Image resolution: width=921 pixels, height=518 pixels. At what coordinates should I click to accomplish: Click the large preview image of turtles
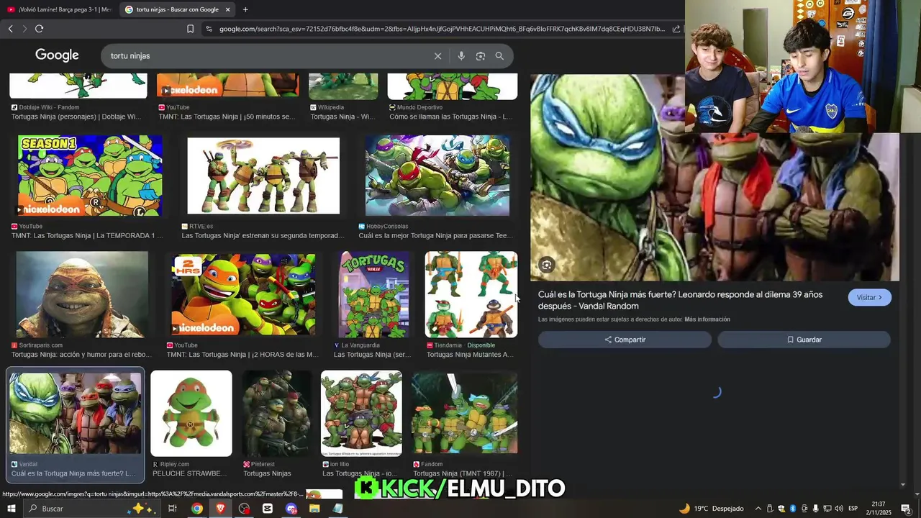coord(714,178)
